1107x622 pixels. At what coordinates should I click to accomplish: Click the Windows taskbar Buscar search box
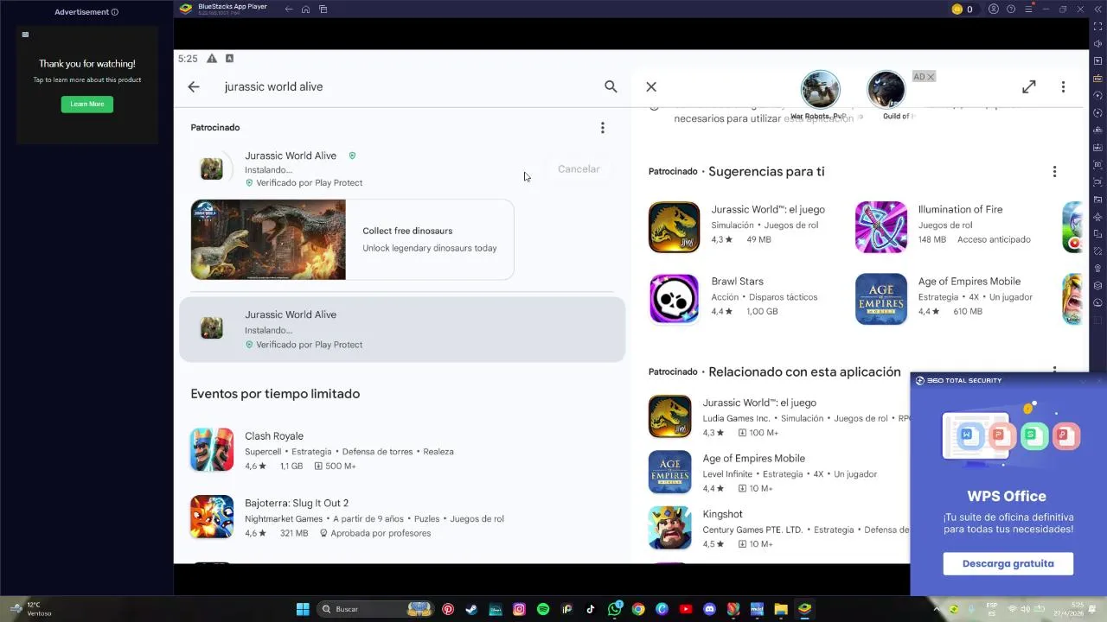(x=376, y=609)
